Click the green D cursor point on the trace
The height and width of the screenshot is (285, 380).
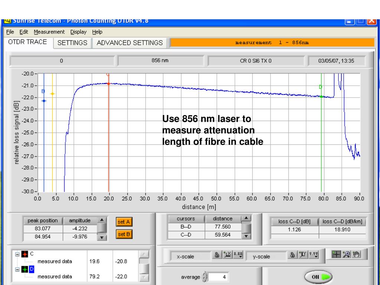click(321, 97)
